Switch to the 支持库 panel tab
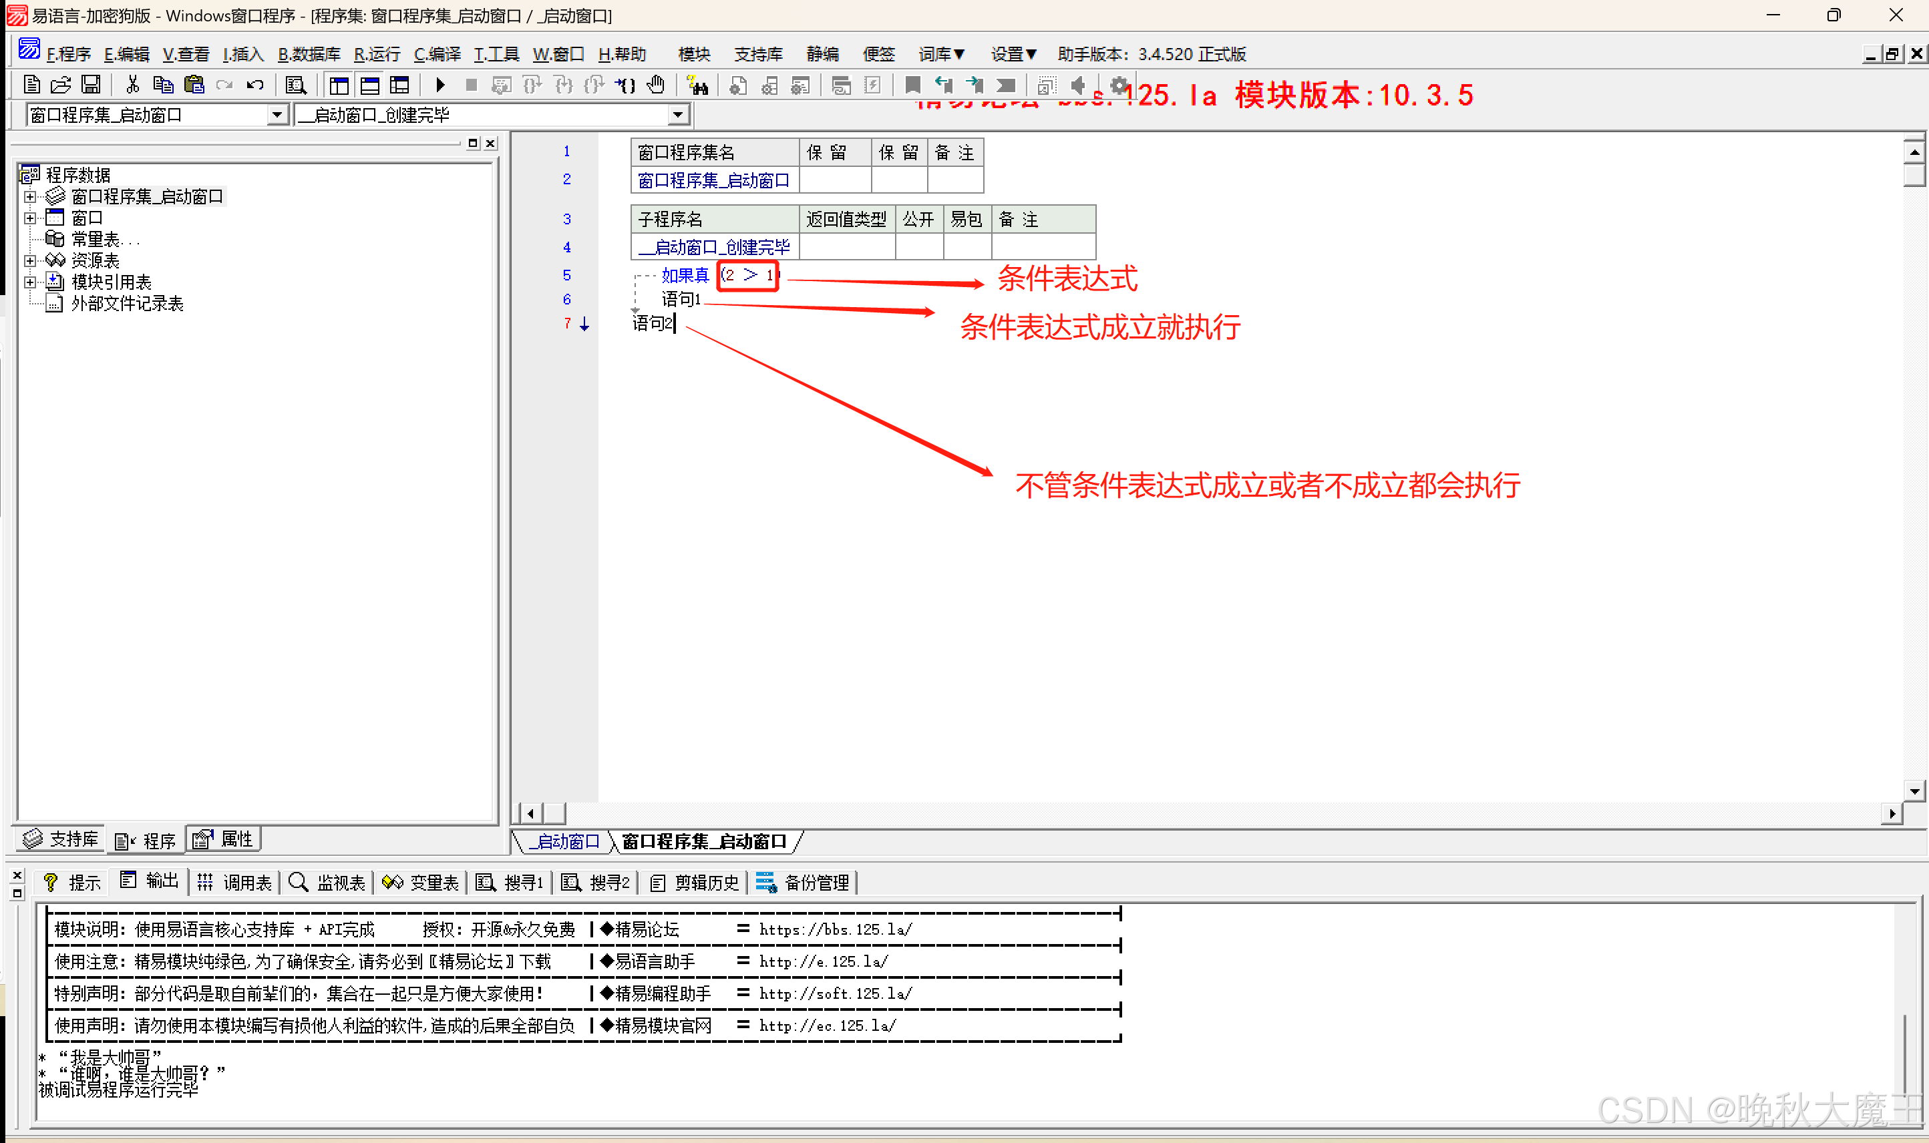The height and width of the screenshot is (1143, 1929). coord(61,839)
